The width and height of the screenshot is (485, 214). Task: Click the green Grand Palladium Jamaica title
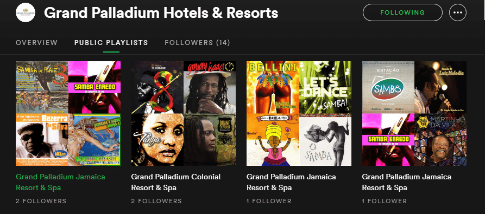click(60, 182)
